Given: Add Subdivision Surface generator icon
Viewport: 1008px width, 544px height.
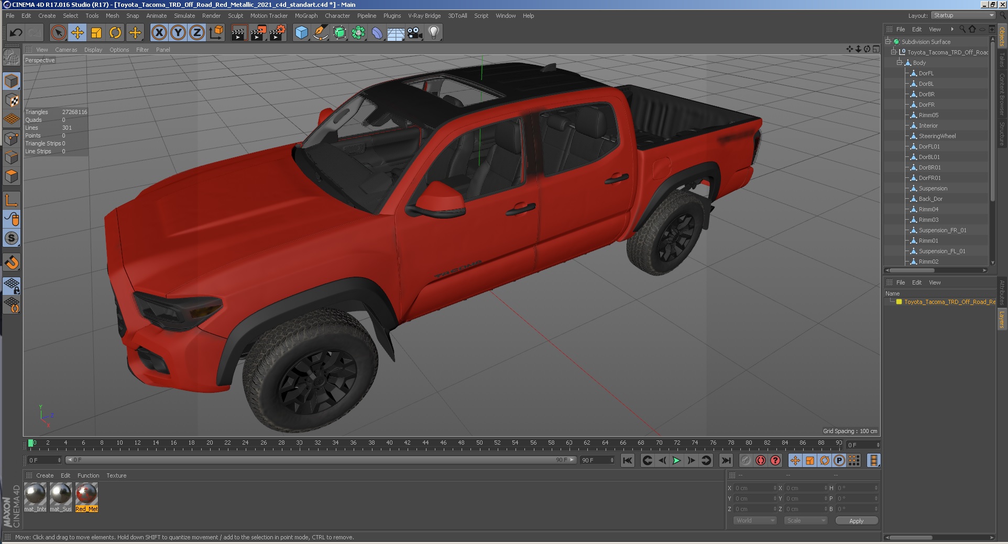Looking at the screenshot, I should click(x=339, y=33).
